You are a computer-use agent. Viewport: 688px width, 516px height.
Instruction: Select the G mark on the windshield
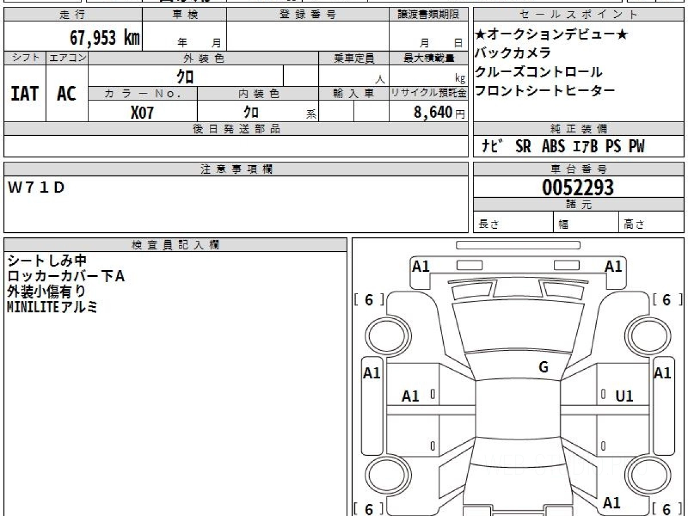click(544, 368)
